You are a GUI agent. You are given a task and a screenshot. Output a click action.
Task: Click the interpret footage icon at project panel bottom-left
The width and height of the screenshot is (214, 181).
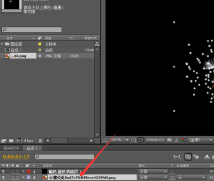point(3,141)
